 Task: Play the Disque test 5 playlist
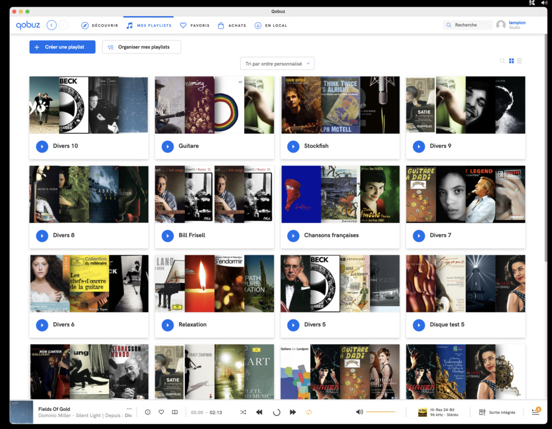coord(419,325)
